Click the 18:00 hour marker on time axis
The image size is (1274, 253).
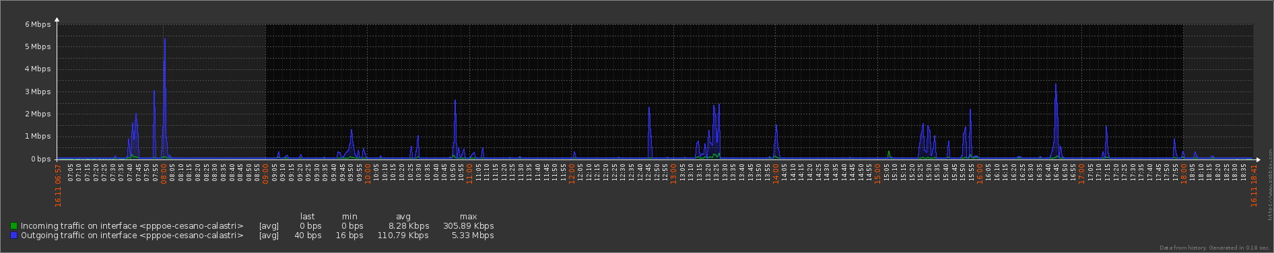[1183, 172]
